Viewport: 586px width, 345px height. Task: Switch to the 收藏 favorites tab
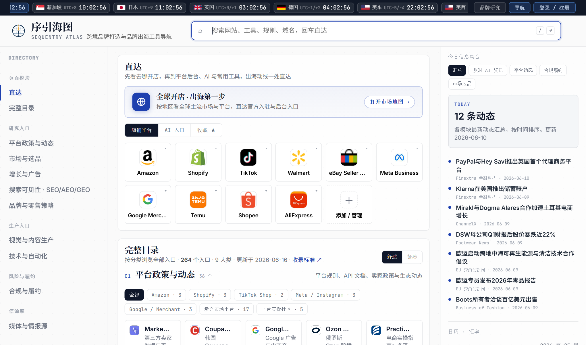pyautogui.click(x=206, y=130)
